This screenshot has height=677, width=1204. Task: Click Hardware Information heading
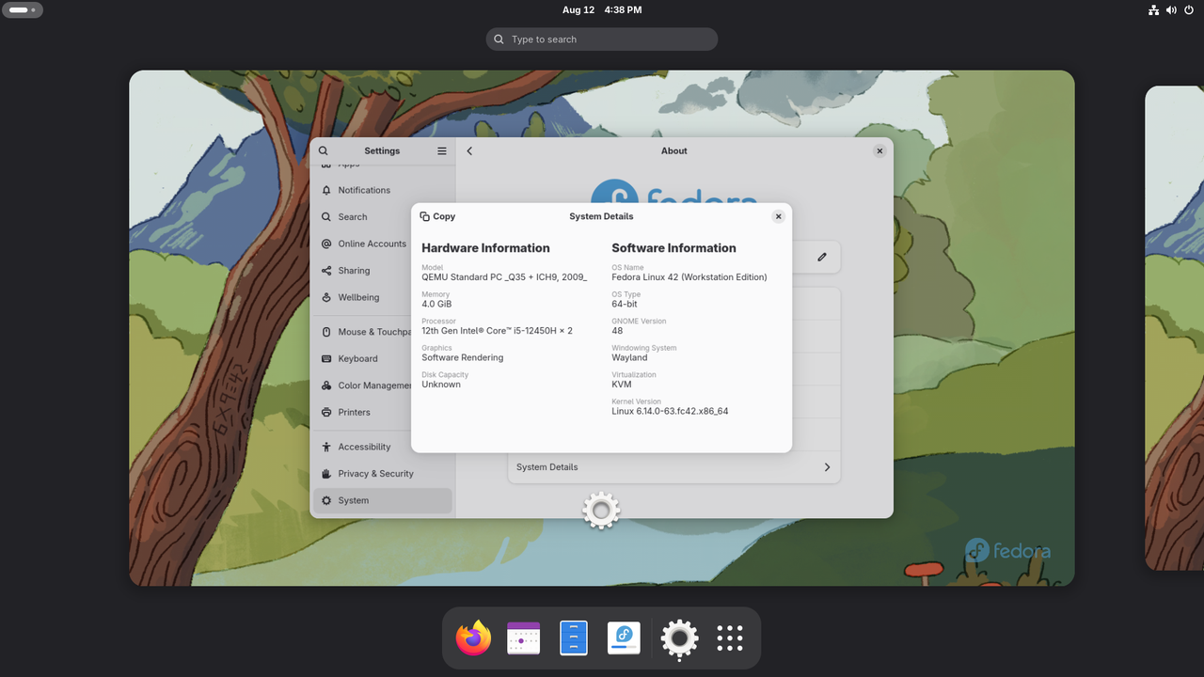[x=485, y=248]
